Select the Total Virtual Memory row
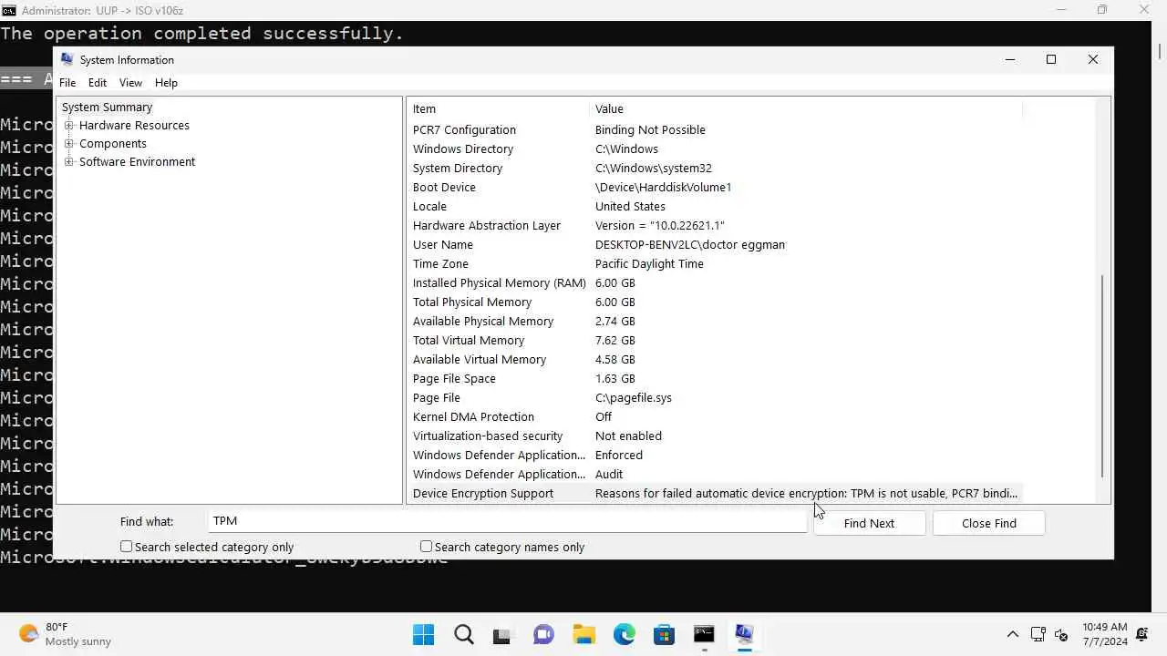This screenshot has height=656, width=1167. tap(715, 341)
